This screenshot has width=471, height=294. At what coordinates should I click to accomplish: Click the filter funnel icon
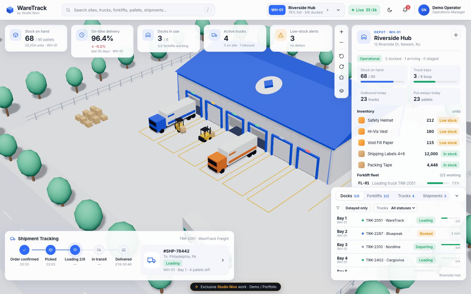click(338, 208)
